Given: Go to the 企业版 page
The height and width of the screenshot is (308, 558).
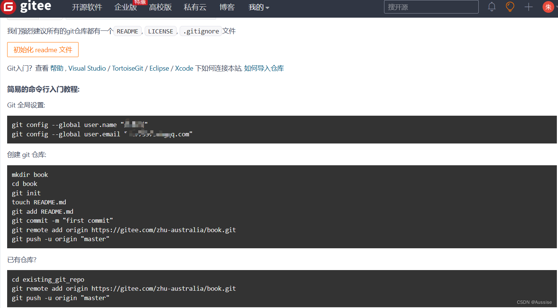Looking at the screenshot, I should pos(126,7).
